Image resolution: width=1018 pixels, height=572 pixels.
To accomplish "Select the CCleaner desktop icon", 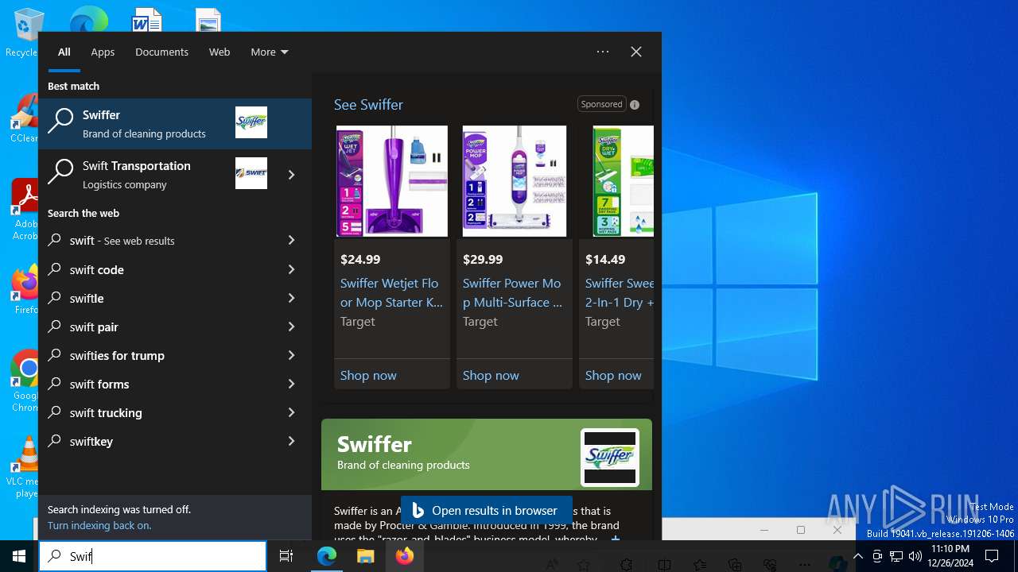I will pos(24,118).
